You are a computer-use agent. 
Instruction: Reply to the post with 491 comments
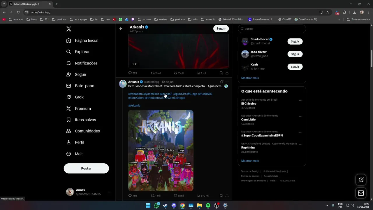click(x=133, y=196)
